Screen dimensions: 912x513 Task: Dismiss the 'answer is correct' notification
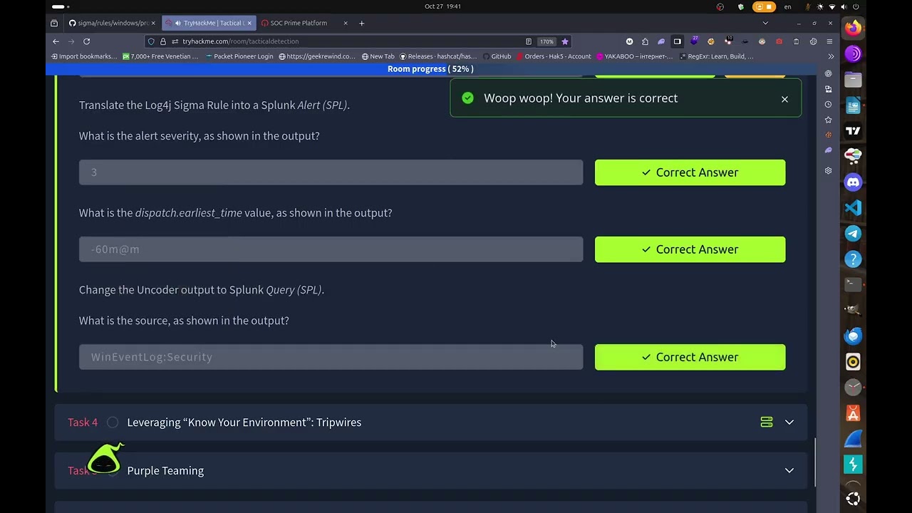pos(784,99)
